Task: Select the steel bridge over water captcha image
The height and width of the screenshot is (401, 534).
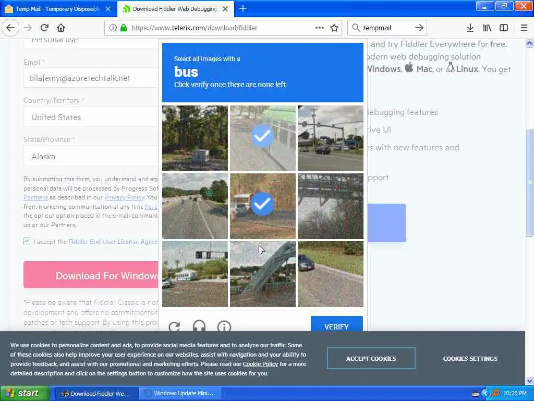Action: (330, 206)
